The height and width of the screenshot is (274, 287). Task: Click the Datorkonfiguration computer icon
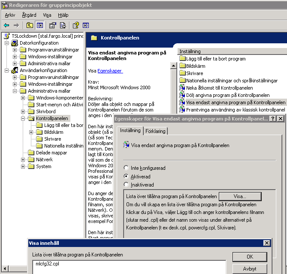15,43
